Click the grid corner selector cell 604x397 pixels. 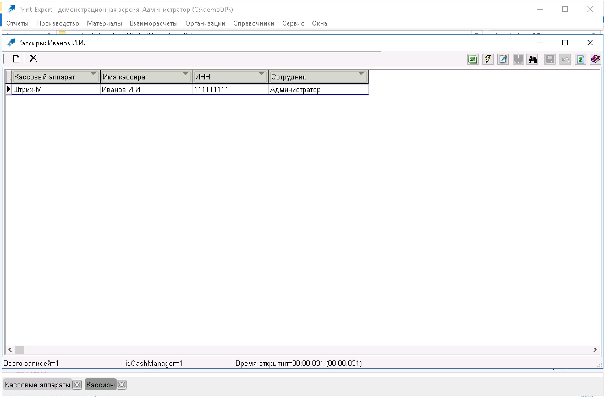9,77
